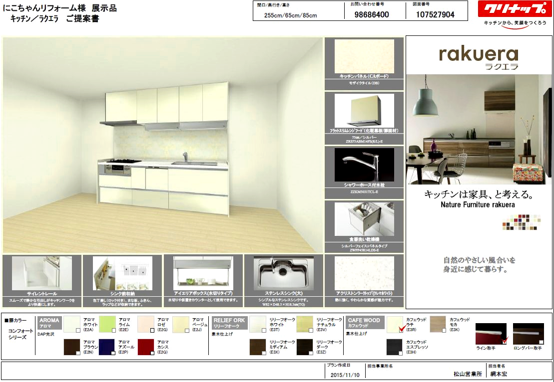The image size is (554, 382).
Task: Click the コンフォート シリーズ label
Action: (x=20, y=334)
